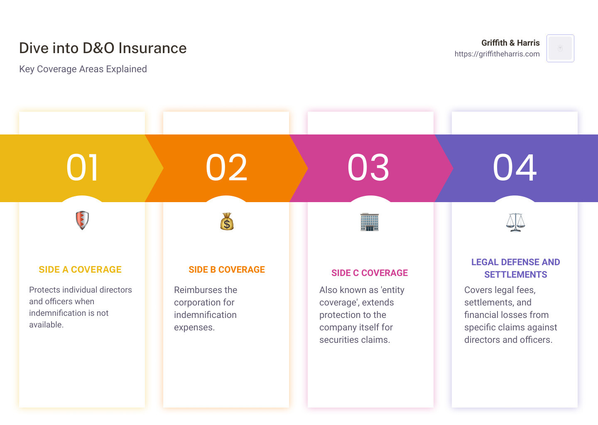The image size is (598, 425).
Task: Click the SIDE C COVERAGE heading
Action: pyautogui.click(x=370, y=273)
